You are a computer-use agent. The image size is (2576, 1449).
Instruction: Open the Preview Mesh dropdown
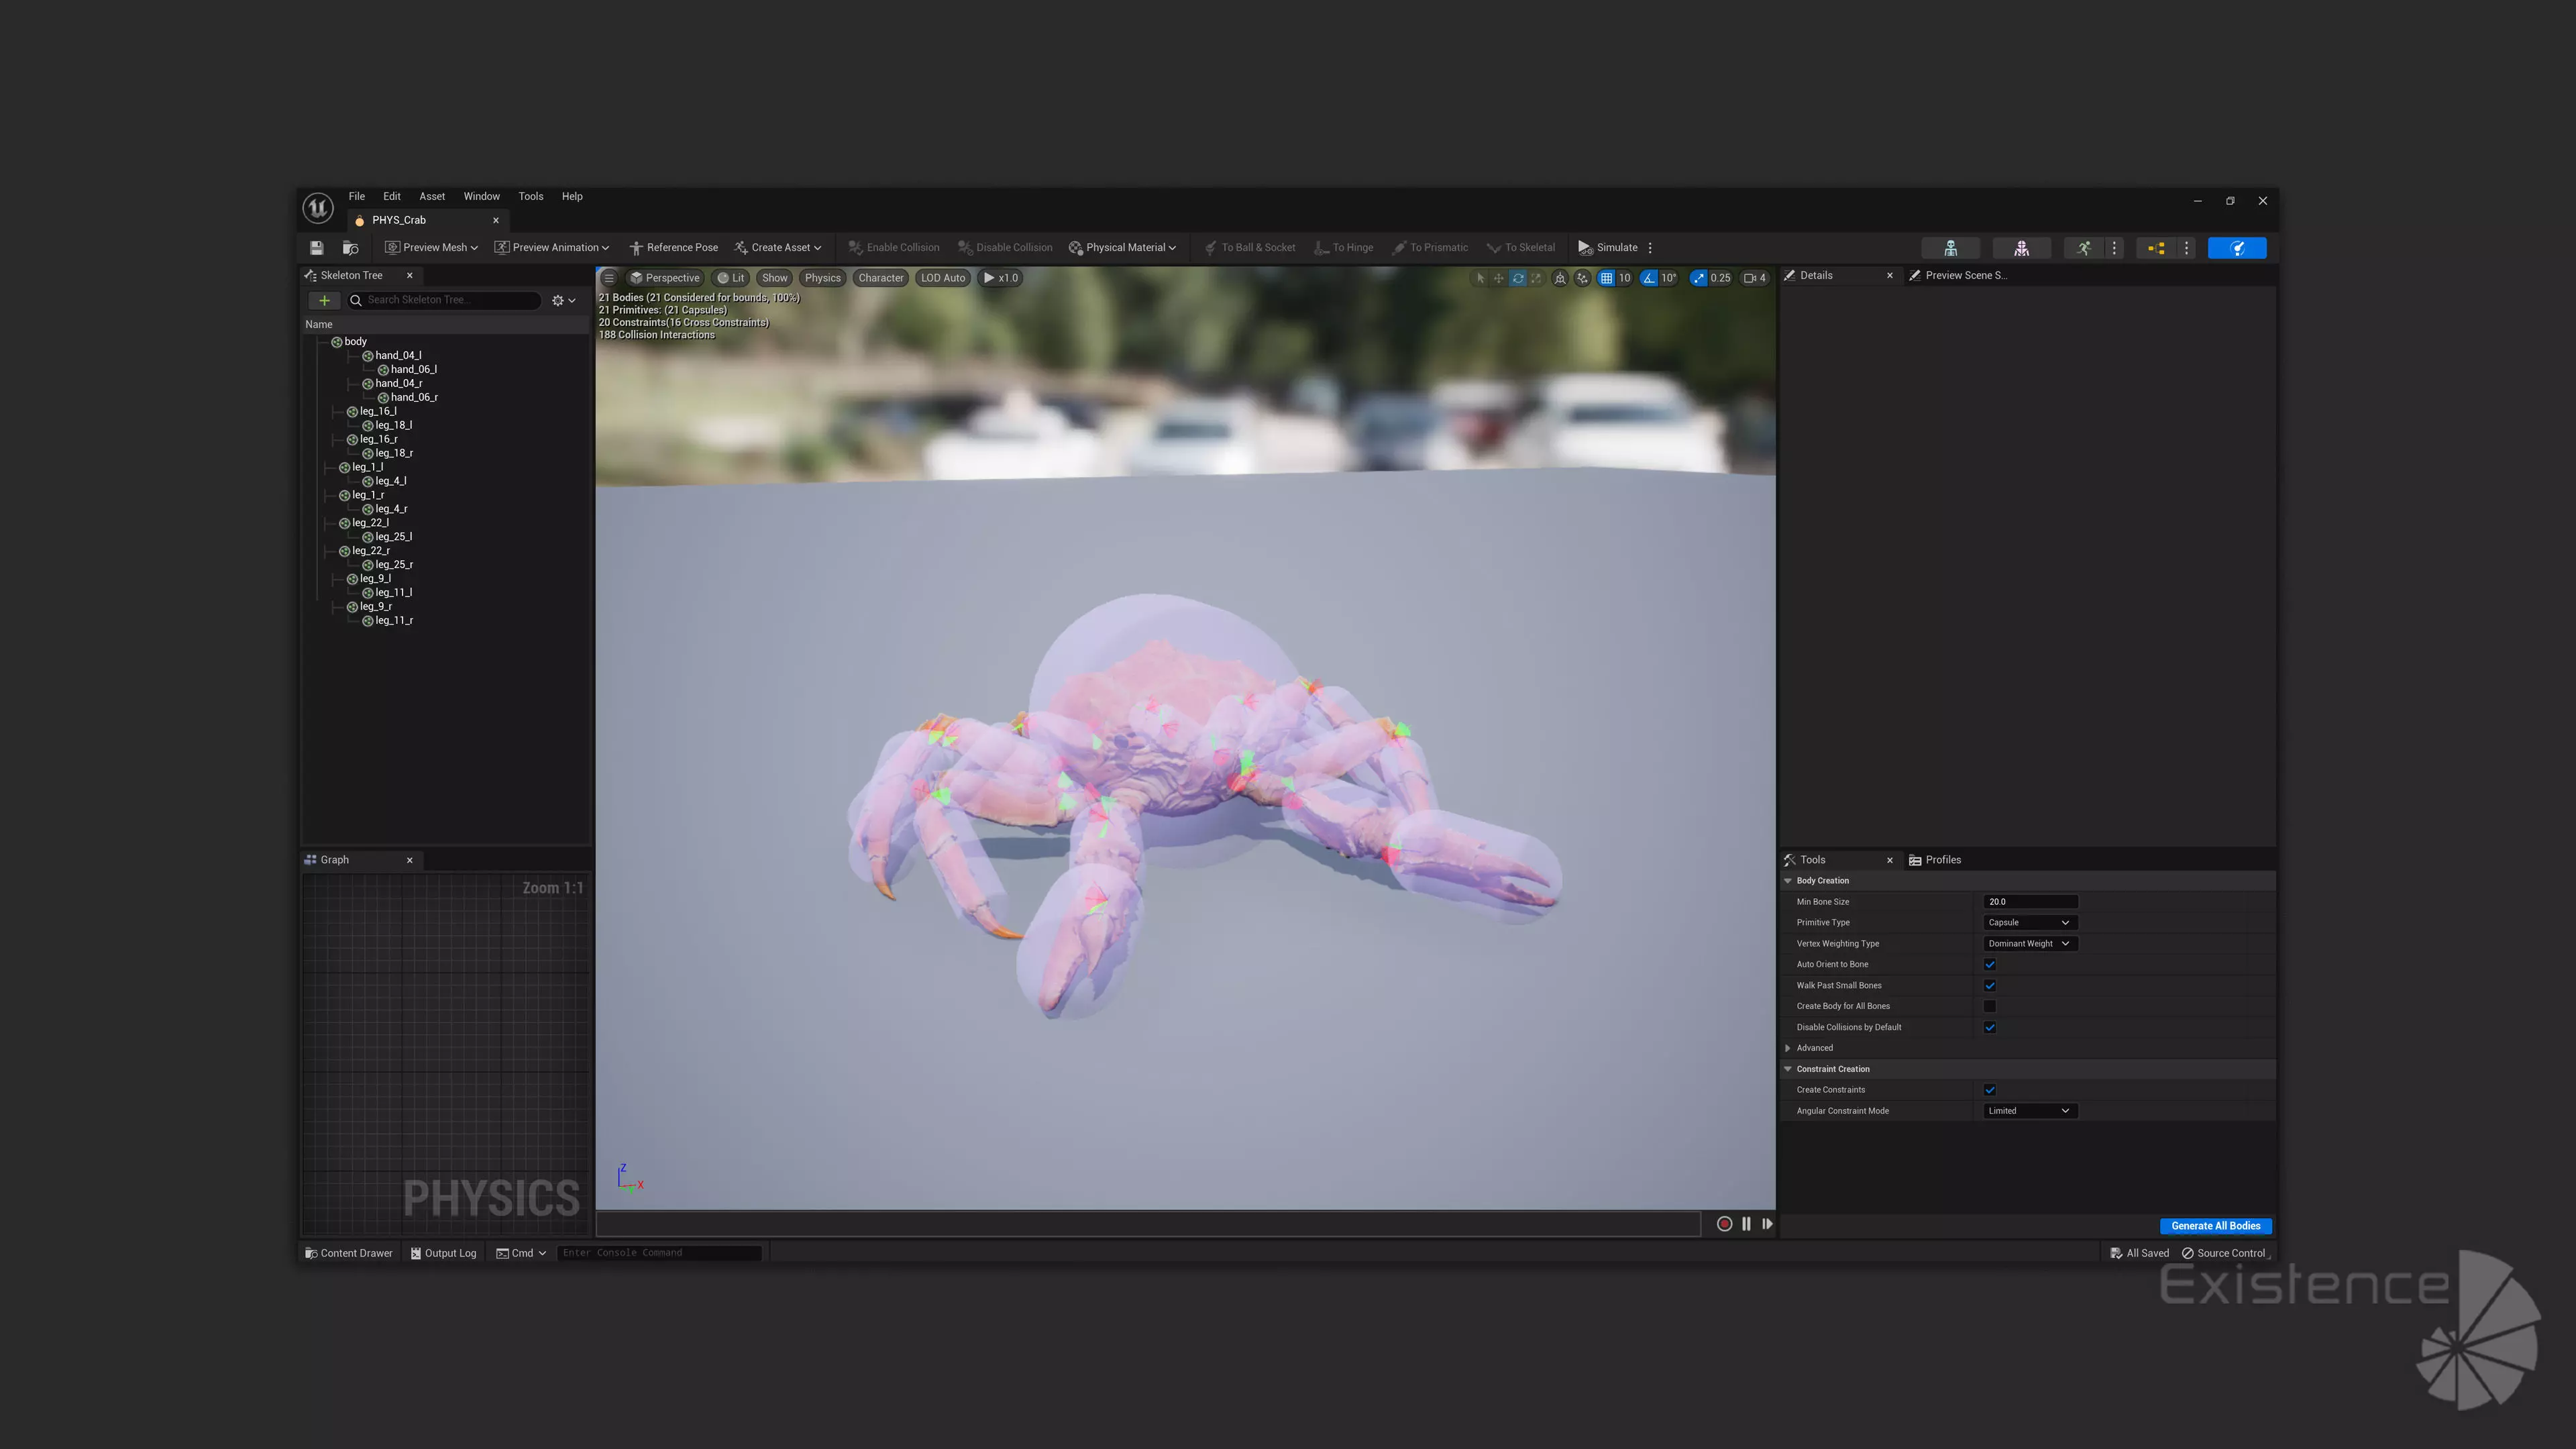click(432, 248)
